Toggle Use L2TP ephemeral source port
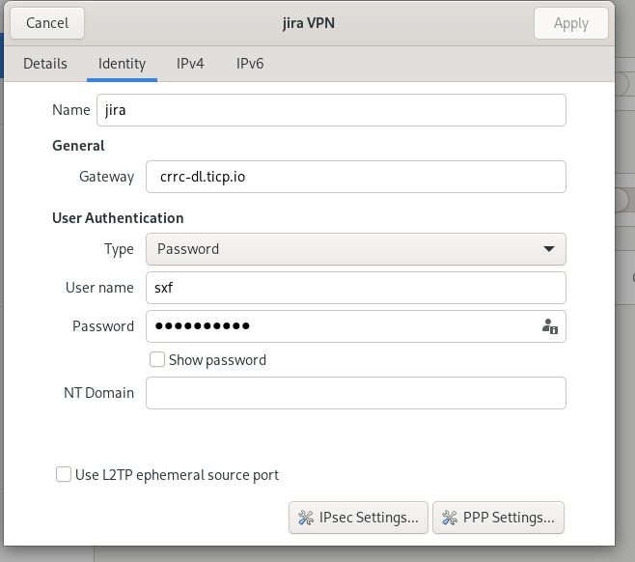635x562 pixels. 64,474
